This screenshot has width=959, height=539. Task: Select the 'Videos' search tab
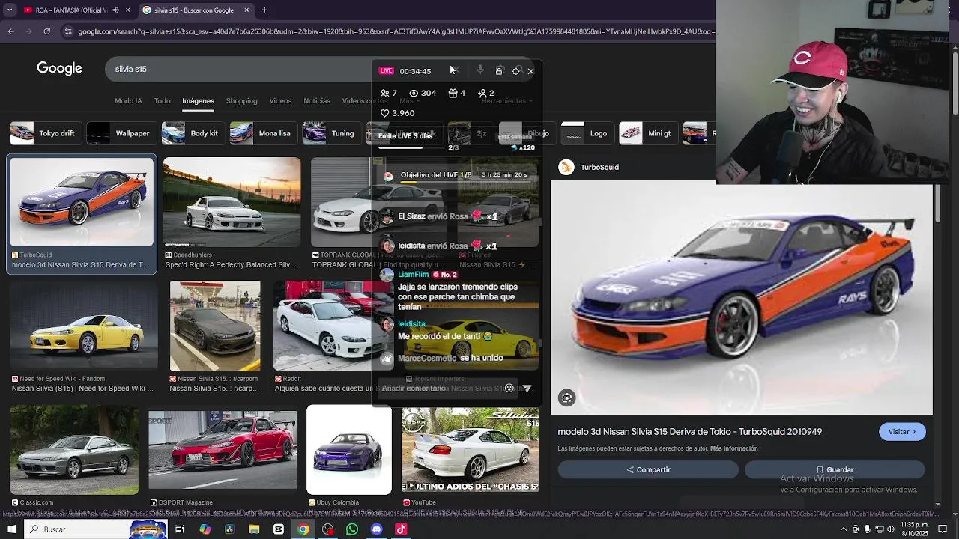tap(280, 101)
